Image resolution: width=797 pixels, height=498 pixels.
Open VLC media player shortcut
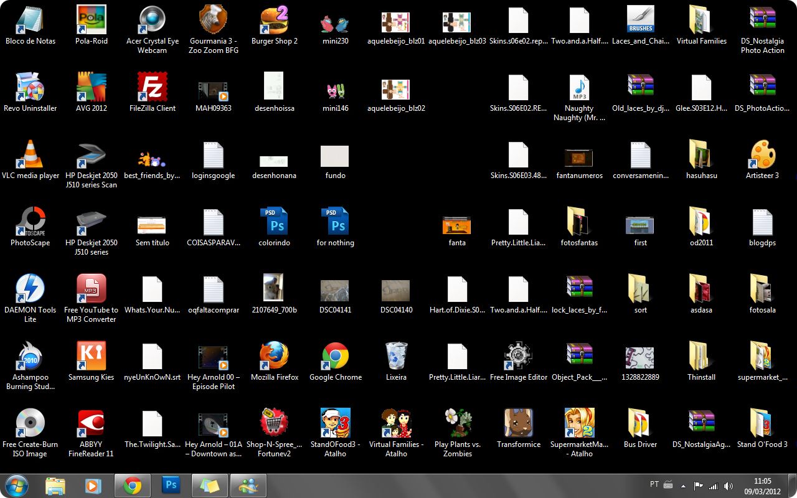click(30, 156)
